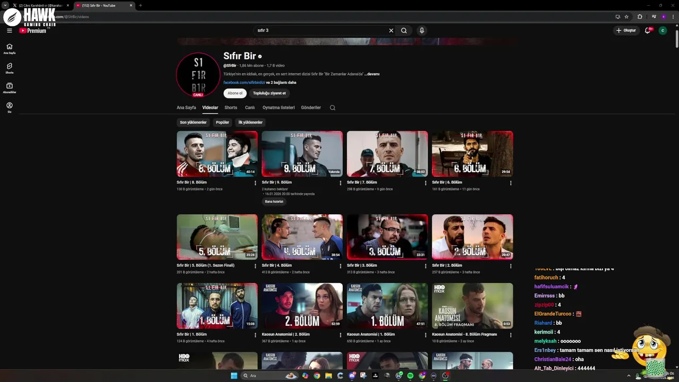Click Topluluğu ziyaret et button
679x382 pixels.
pos(269,93)
